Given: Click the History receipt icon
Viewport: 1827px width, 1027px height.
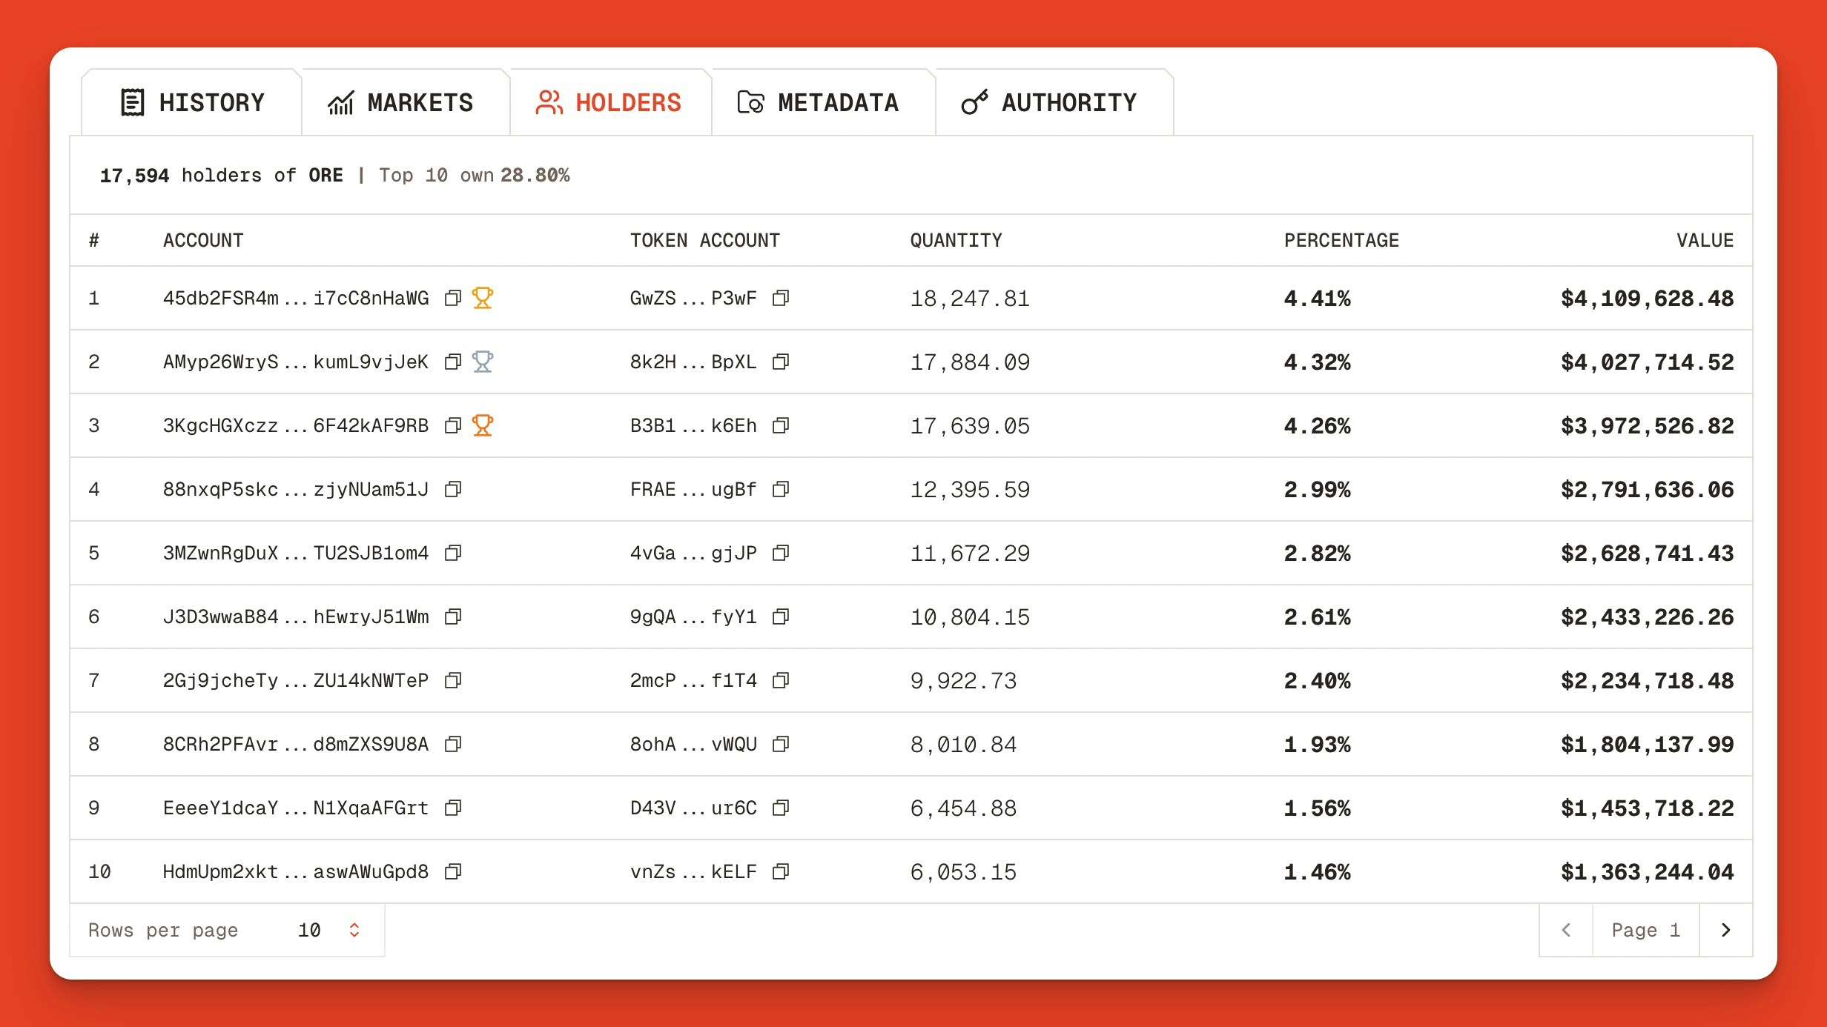Looking at the screenshot, I should [132, 102].
